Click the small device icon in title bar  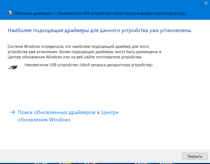pyautogui.click(x=10, y=13)
